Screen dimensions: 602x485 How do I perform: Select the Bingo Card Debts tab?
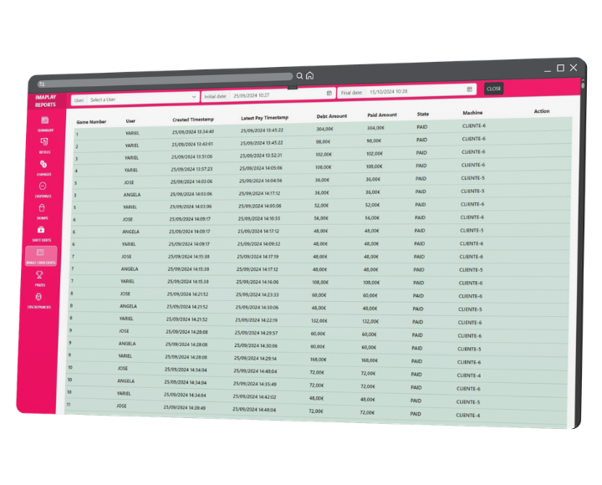(40, 256)
